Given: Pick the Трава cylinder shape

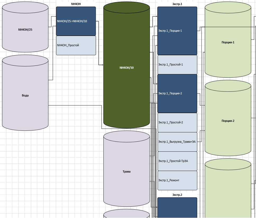Looking at the screenshot, I should pyautogui.click(x=126, y=171).
